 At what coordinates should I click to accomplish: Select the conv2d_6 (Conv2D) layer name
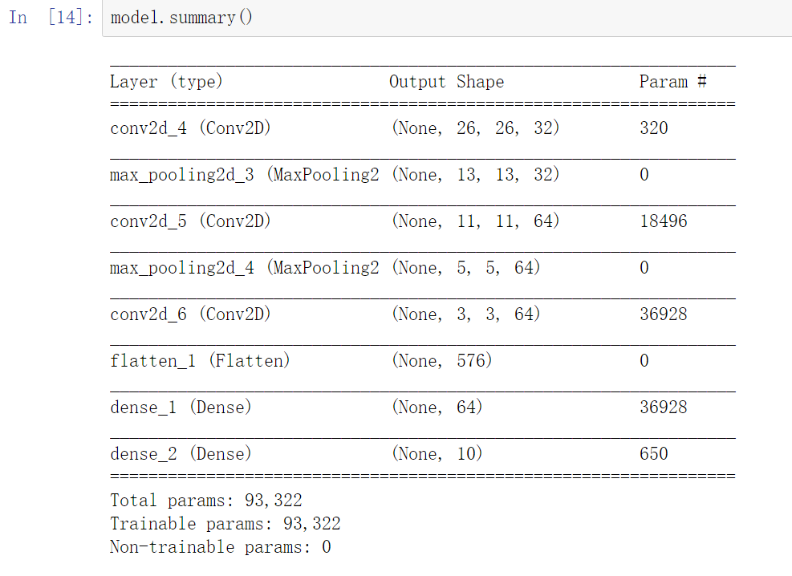pos(190,314)
